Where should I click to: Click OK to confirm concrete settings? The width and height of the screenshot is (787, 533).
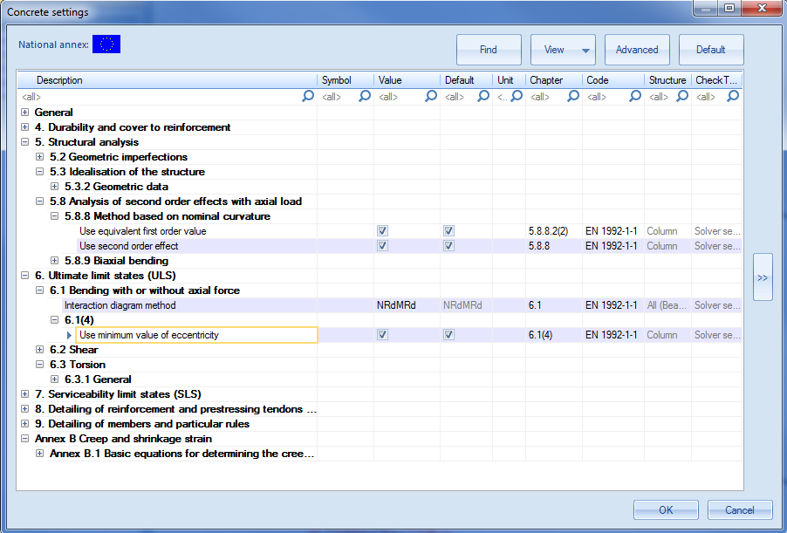[x=665, y=510]
